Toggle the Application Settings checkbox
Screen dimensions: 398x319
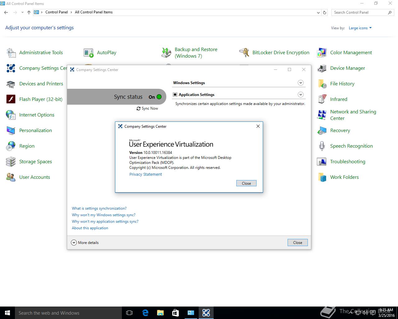click(175, 94)
